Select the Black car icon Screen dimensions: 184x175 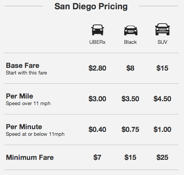[x=131, y=31]
